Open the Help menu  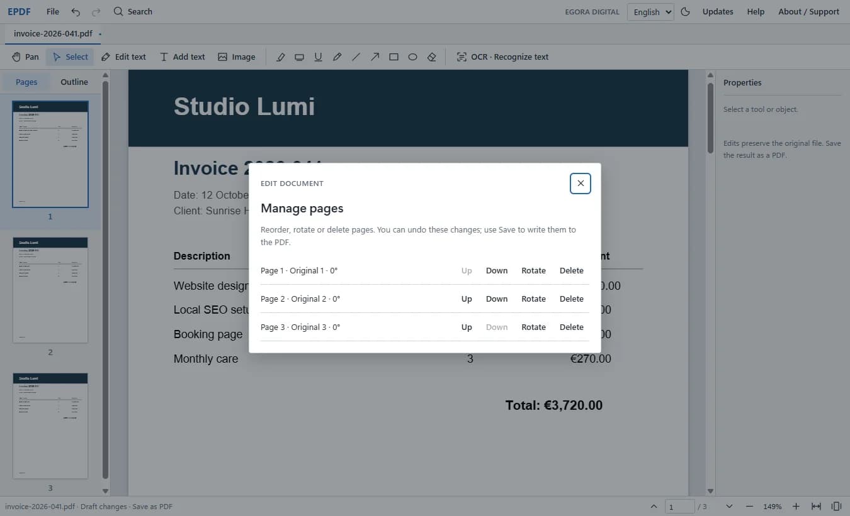756,12
